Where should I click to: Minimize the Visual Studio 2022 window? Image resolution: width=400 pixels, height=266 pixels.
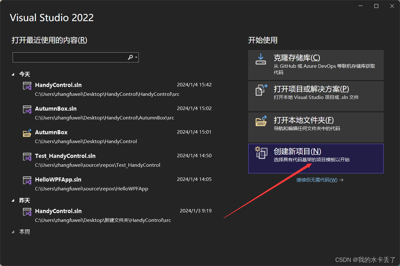361,6
